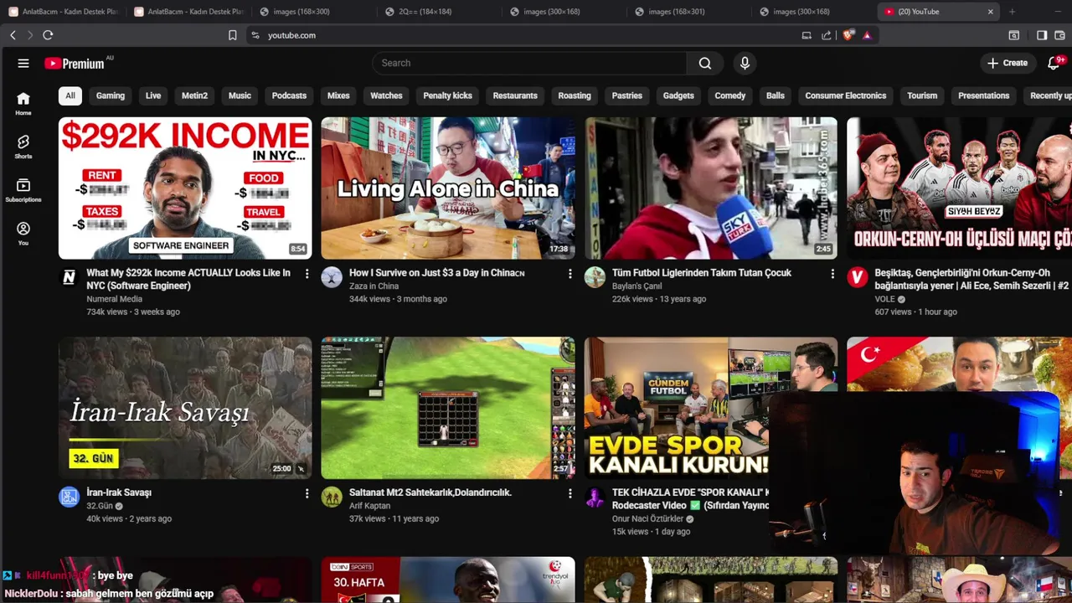The height and width of the screenshot is (603, 1072).
Task: Open the You section in sidebar
Action: 23,234
